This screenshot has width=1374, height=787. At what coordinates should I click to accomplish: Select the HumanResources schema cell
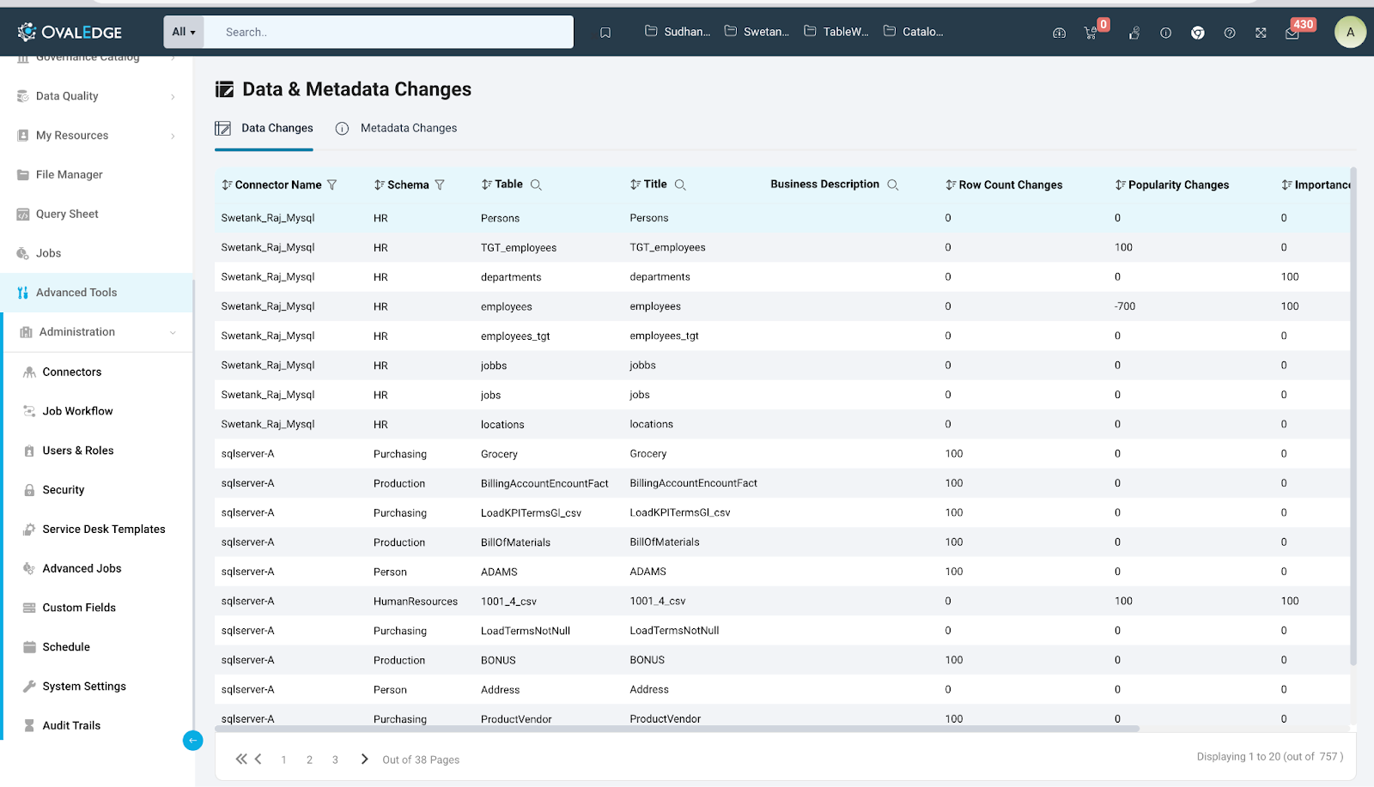pyautogui.click(x=416, y=602)
